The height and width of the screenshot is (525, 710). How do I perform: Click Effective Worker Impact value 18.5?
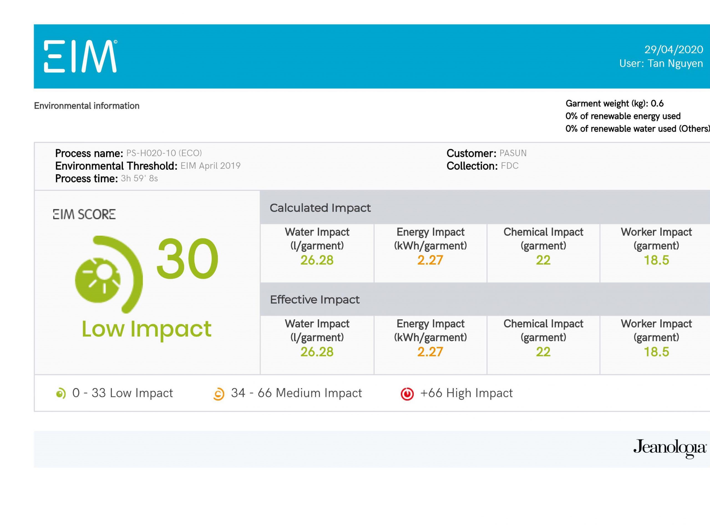[656, 352]
